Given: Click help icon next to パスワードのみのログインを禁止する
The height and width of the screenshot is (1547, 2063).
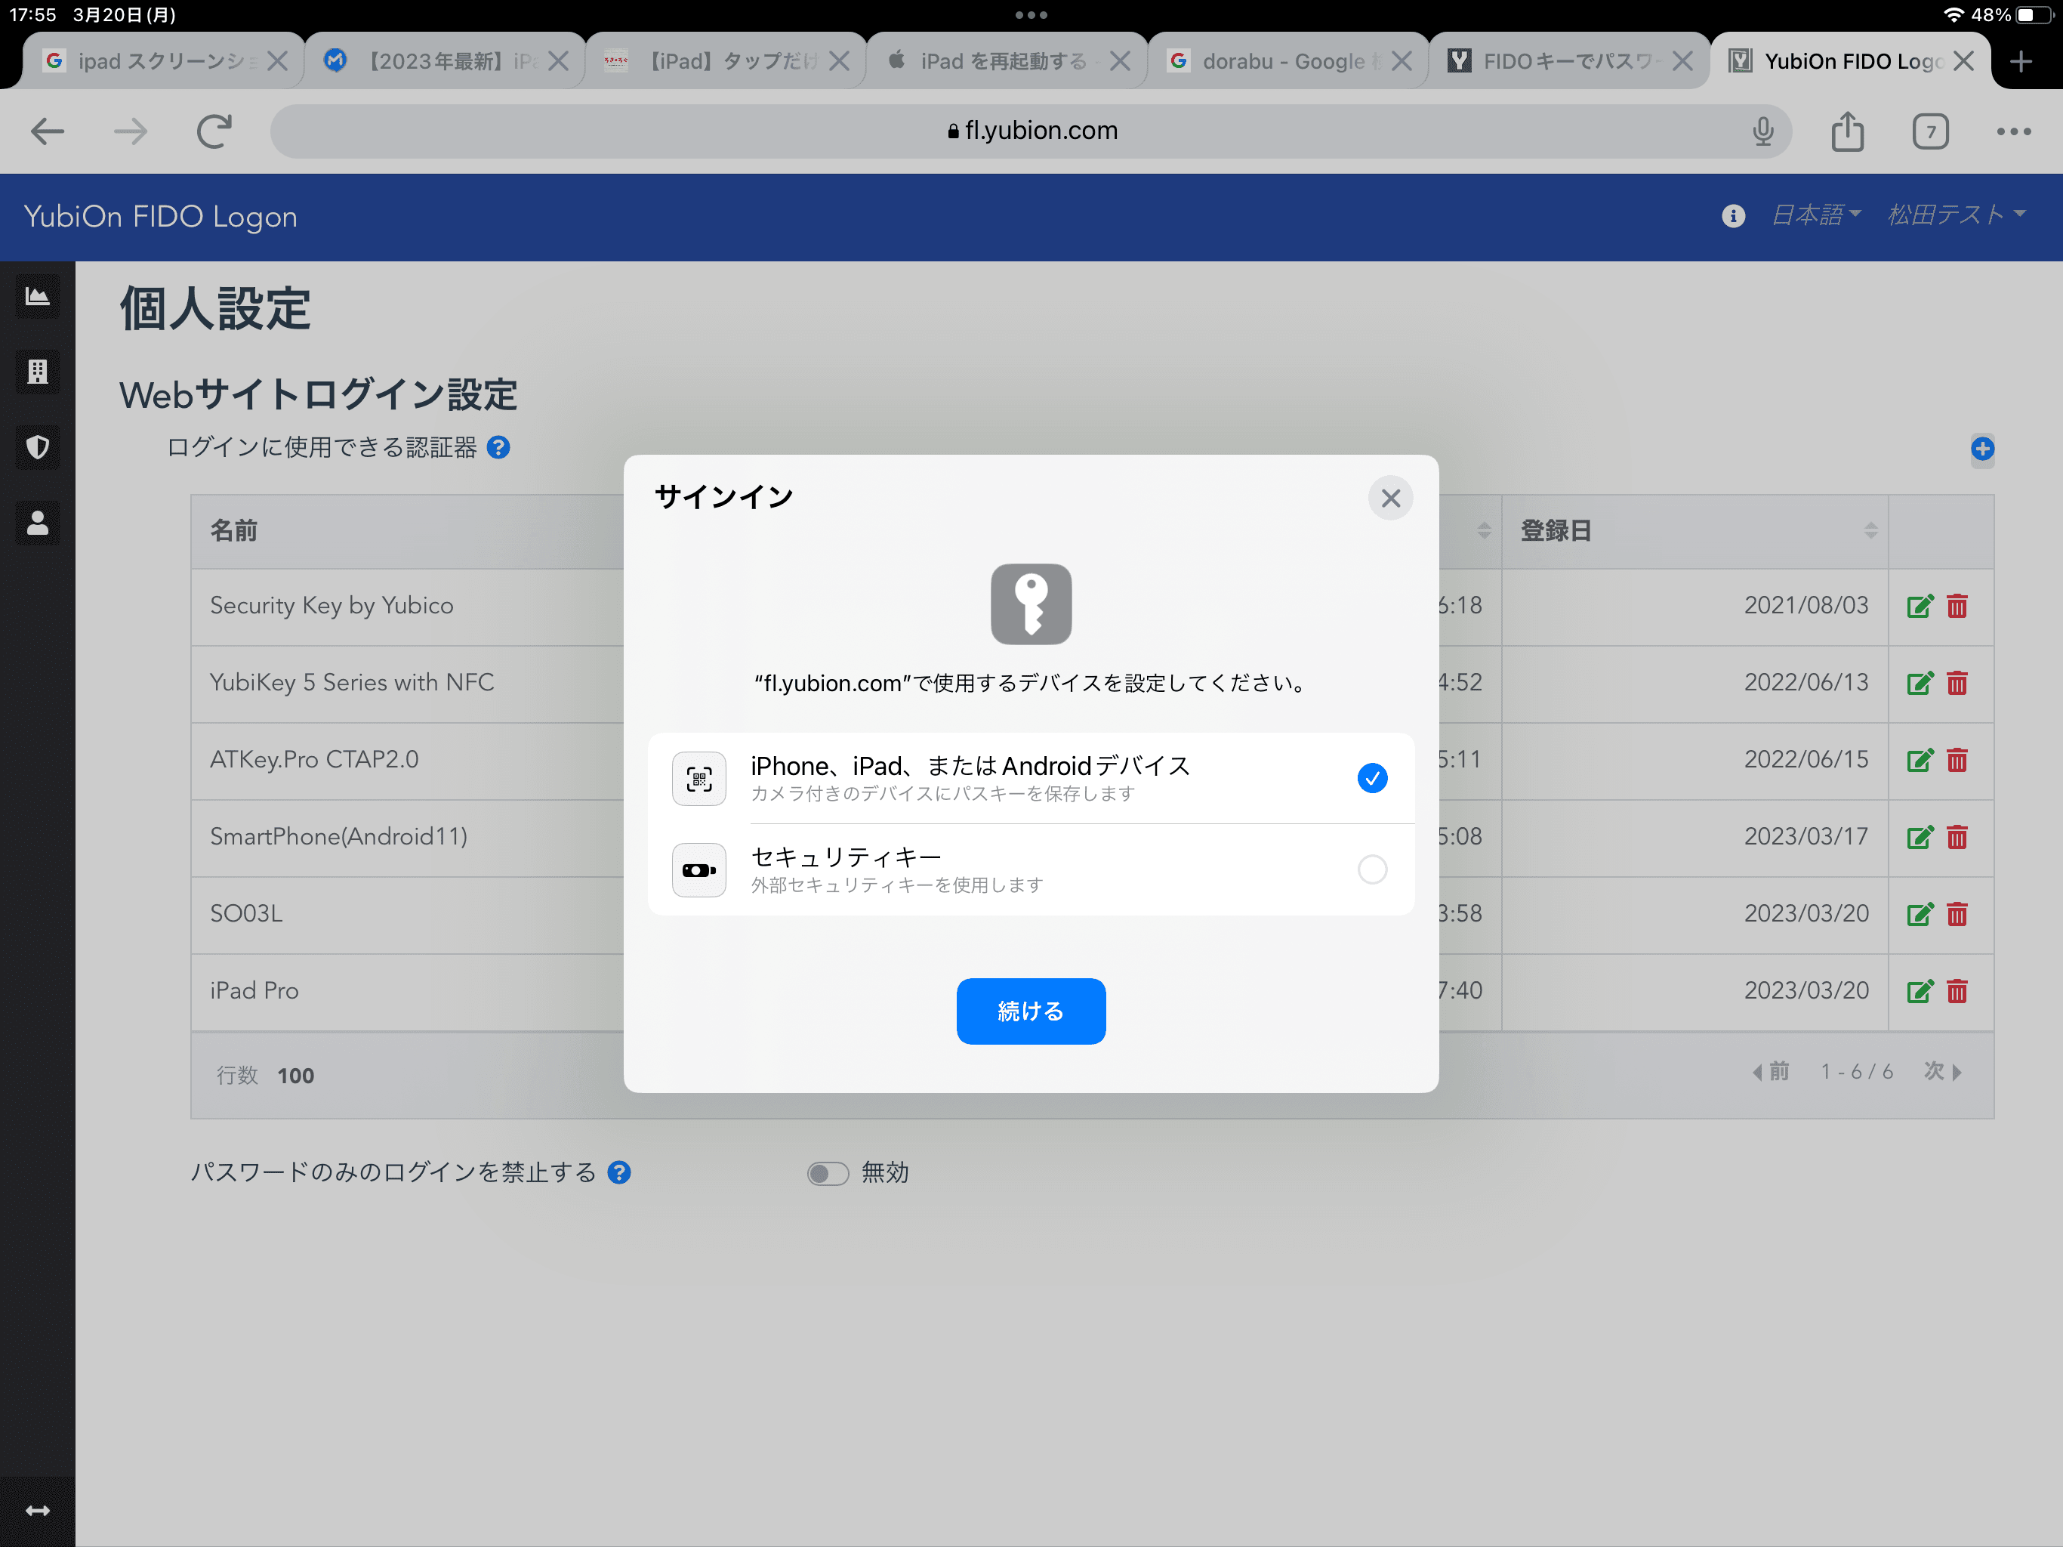Looking at the screenshot, I should click(619, 1172).
